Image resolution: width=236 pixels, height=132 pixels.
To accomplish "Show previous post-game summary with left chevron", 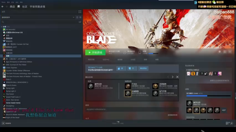I will pos(168,77).
